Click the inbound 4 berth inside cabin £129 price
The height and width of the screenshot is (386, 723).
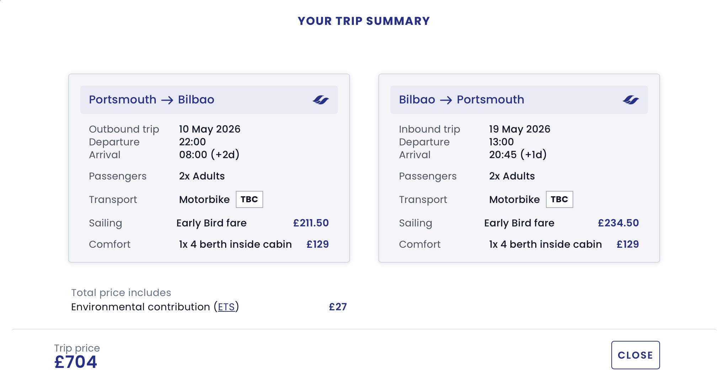[x=628, y=244]
